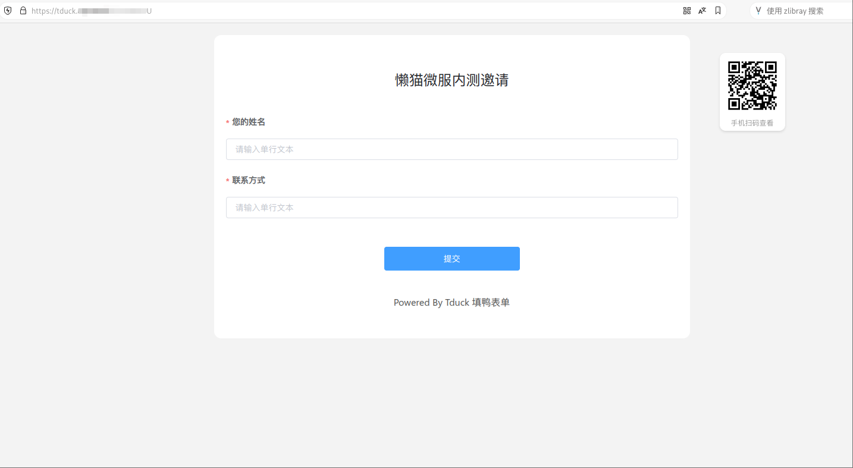The width and height of the screenshot is (853, 468).
Task: Click the zlibray search engine icon
Action: click(758, 11)
